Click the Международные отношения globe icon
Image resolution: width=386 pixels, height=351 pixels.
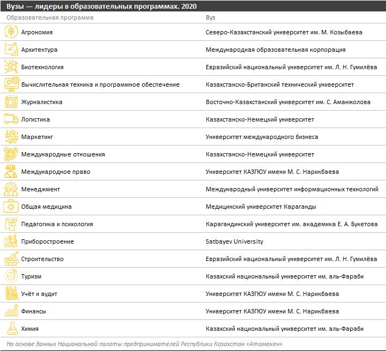tap(11, 154)
